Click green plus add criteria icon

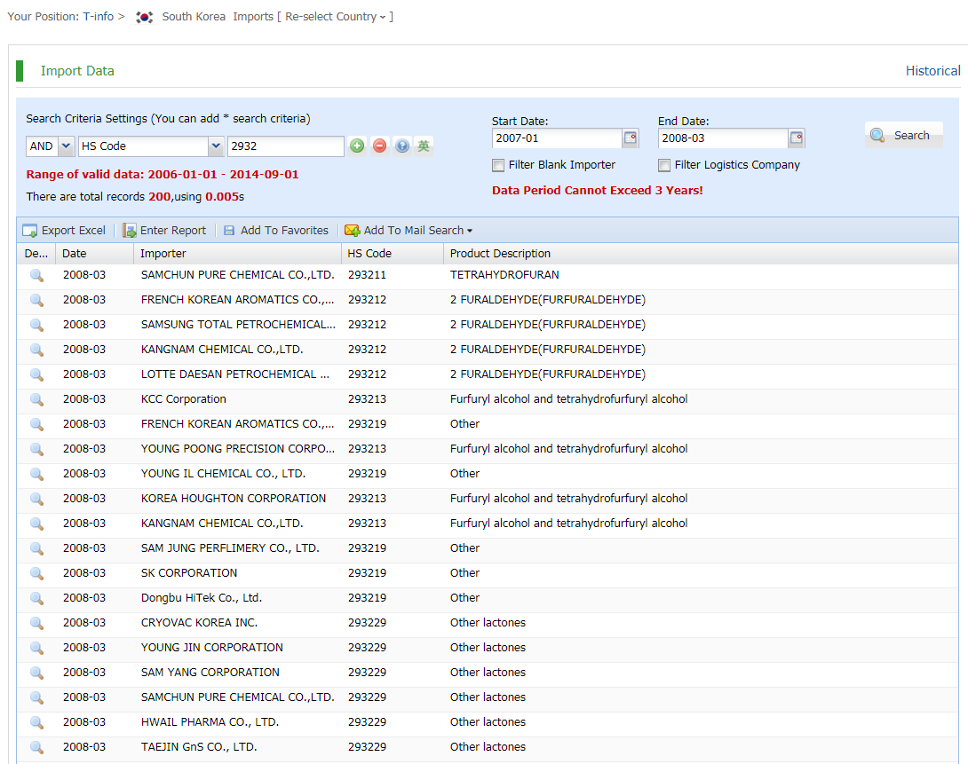click(x=357, y=146)
